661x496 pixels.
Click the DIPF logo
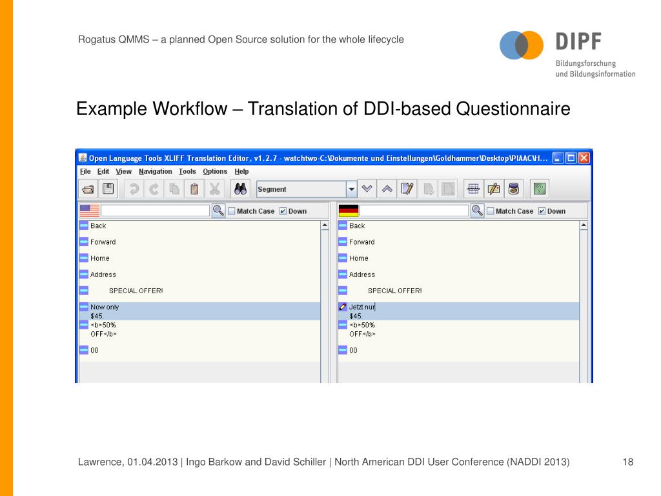pos(567,54)
